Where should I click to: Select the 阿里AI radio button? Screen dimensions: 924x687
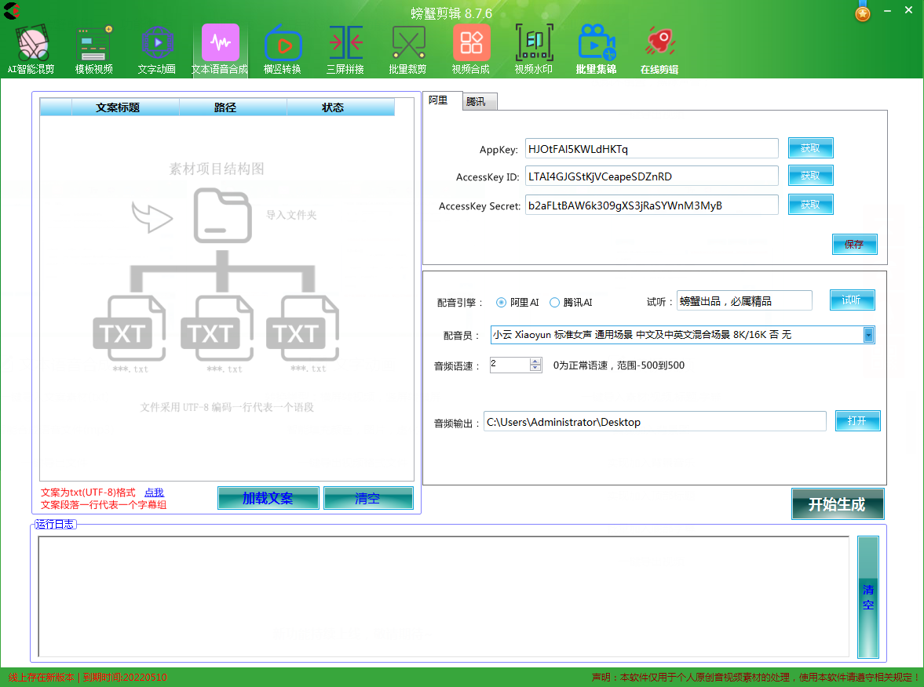502,303
